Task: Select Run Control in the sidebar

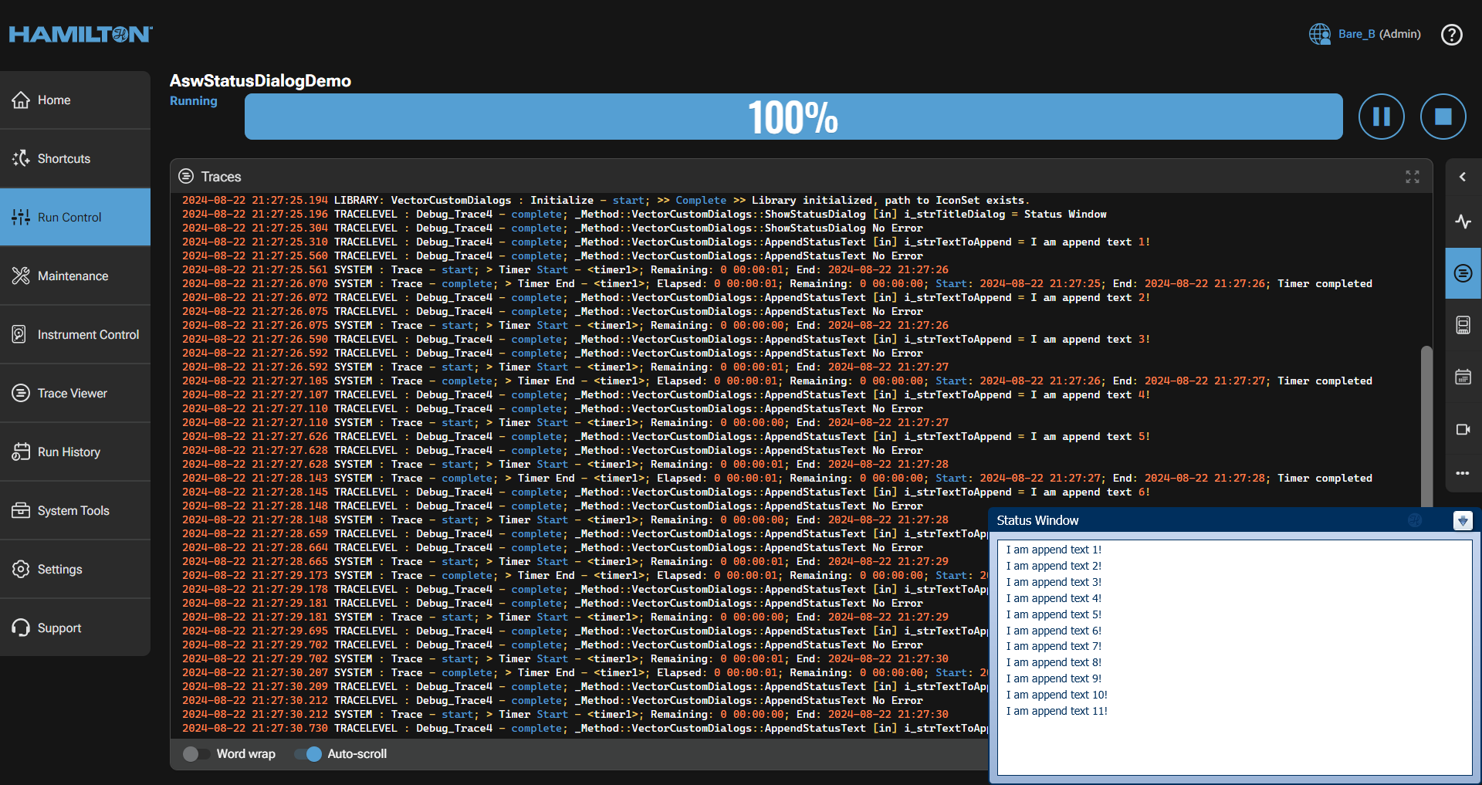Action: tap(75, 218)
